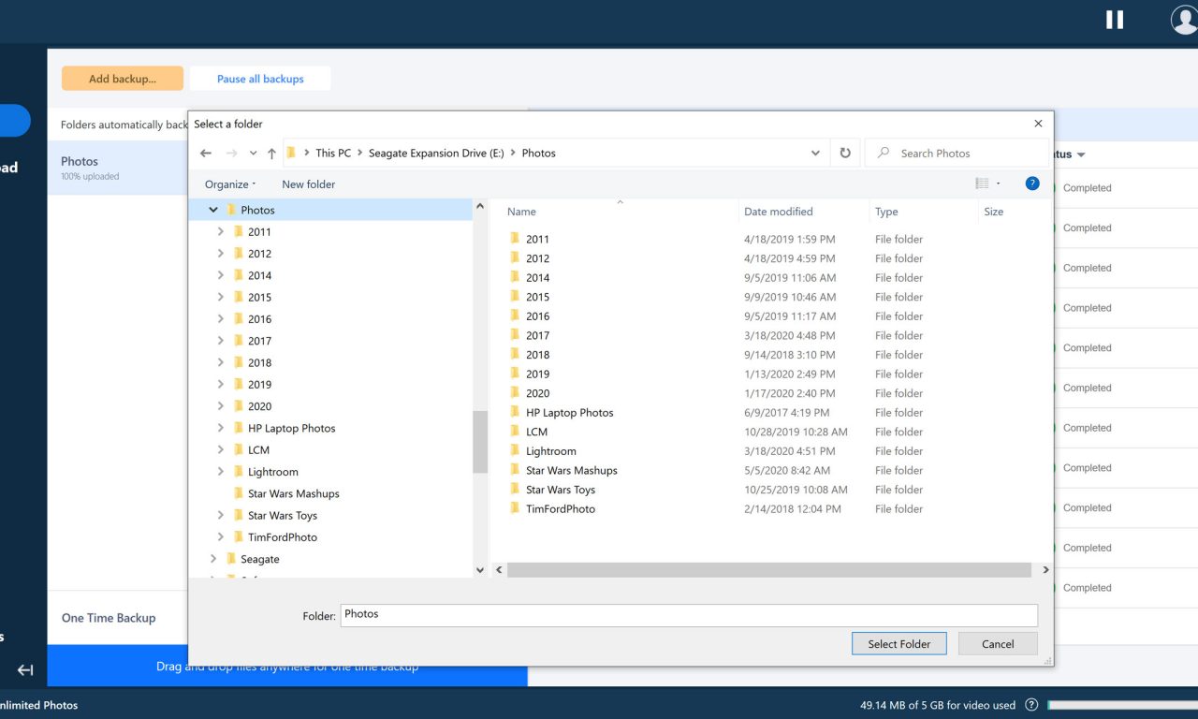Click the Back arrow in folder dialog
This screenshot has width=1198, height=719.
[x=206, y=154]
